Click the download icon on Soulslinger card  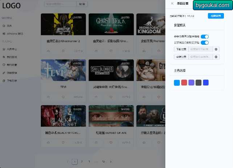click(96, 97)
